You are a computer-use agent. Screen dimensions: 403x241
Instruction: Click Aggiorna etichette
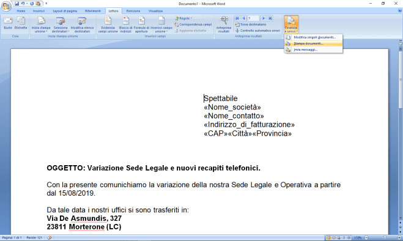click(x=190, y=31)
